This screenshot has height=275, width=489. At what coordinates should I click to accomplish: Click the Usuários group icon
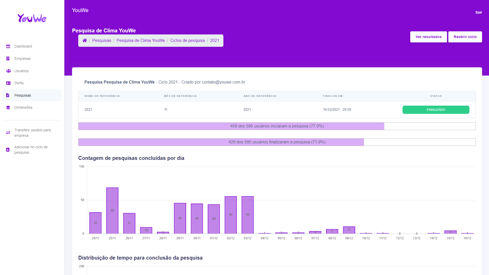pos(8,71)
